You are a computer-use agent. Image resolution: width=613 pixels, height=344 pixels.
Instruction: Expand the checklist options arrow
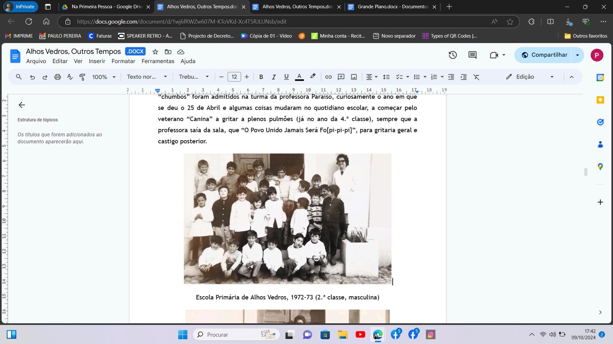coord(407,77)
